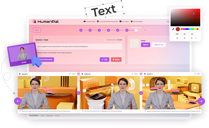Pick the eyedropper tool in color picker
Viewport: 209px width, 128px height.
[173, 29]
